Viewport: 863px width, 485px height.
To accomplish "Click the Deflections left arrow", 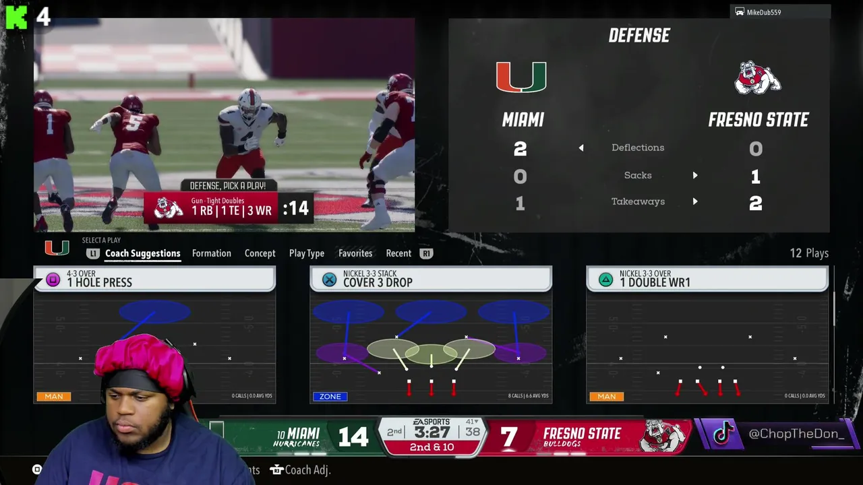I will pyautogui.click(x=581, y=148).
